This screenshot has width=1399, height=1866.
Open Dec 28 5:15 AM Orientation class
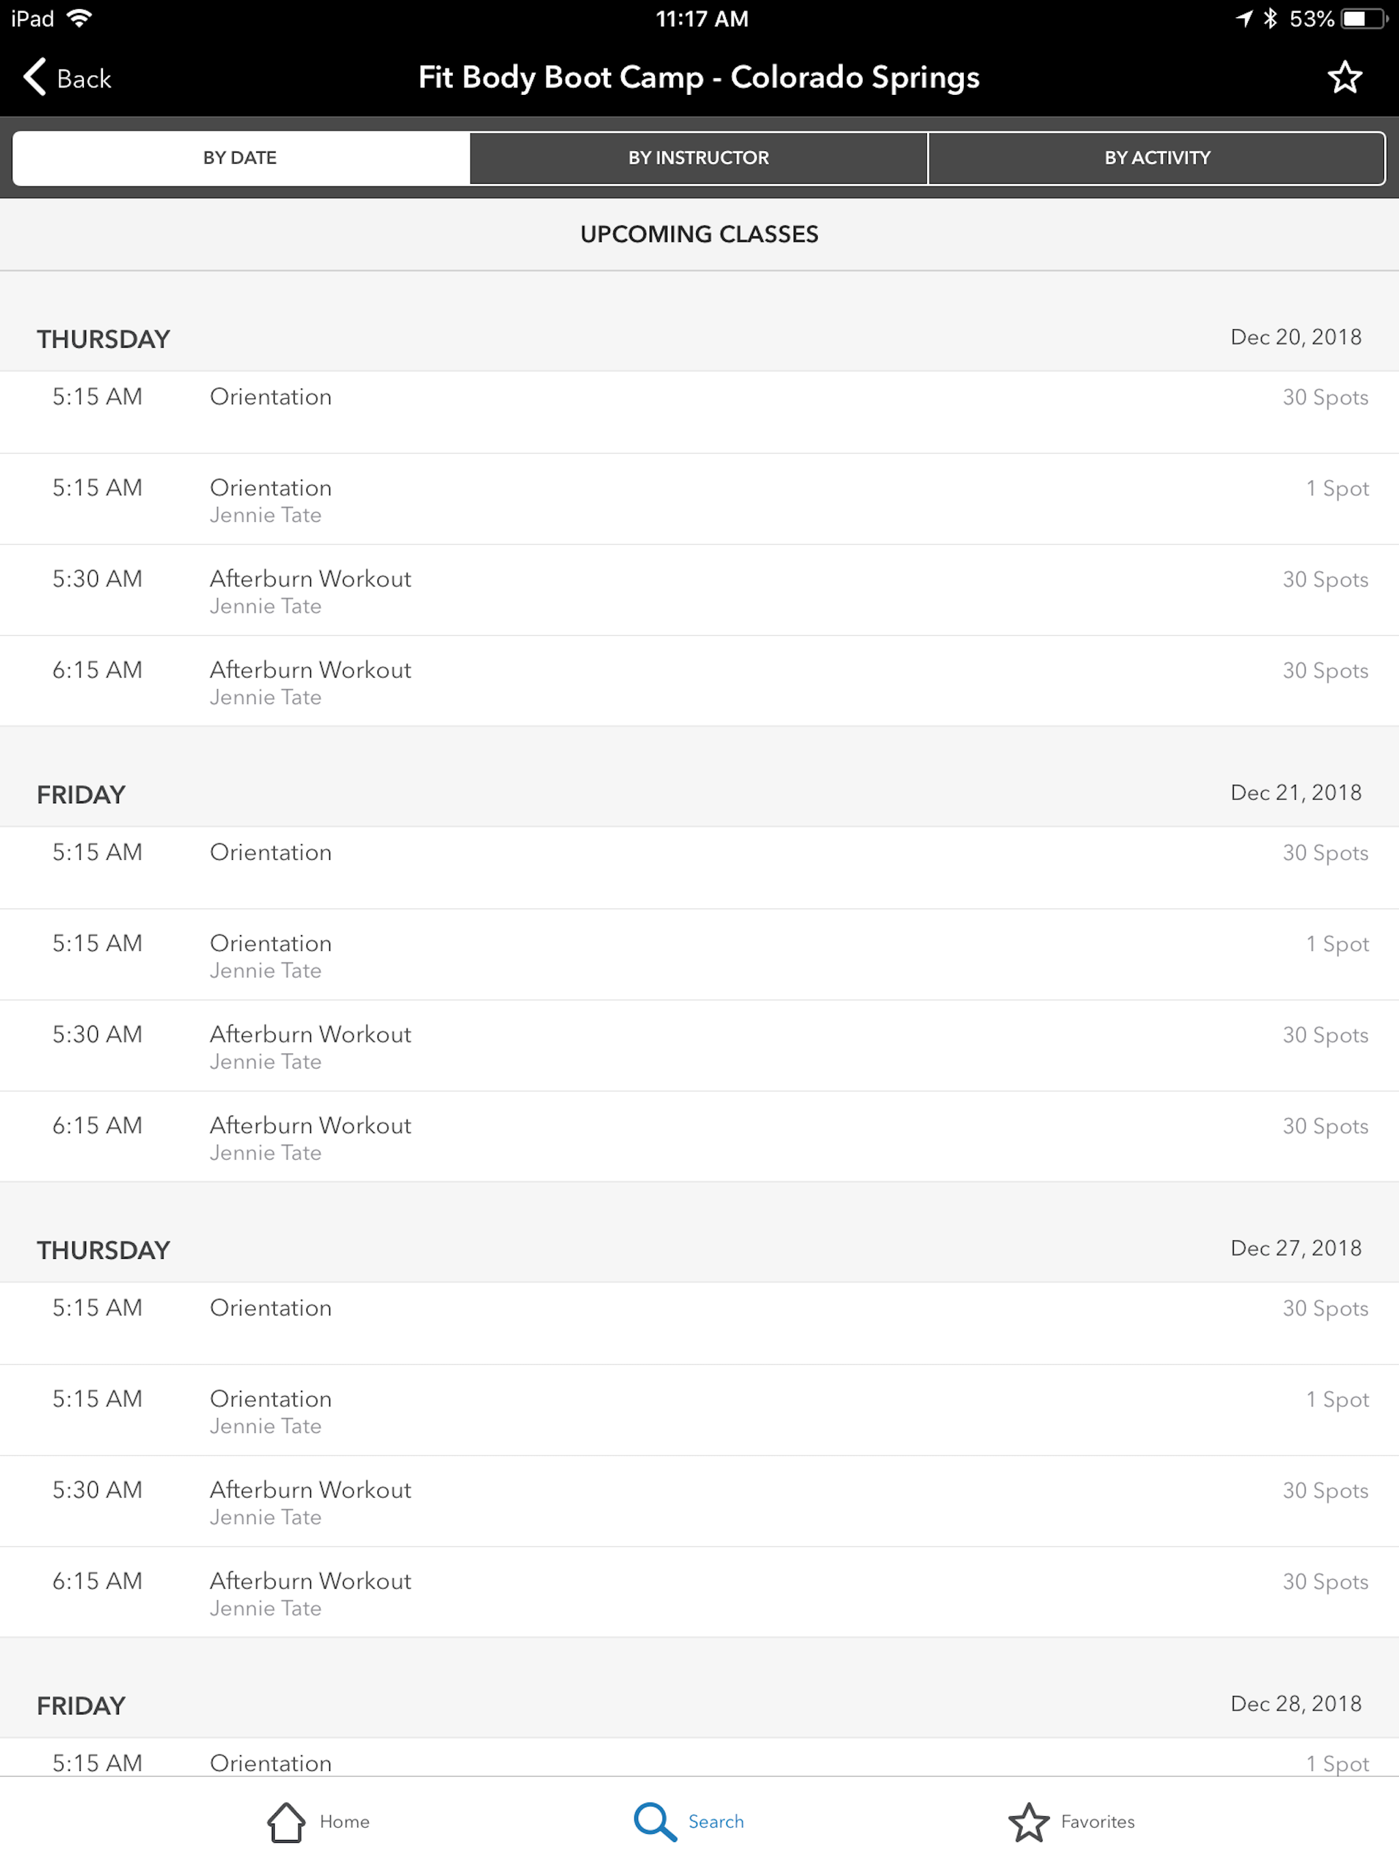pyautogui.click(x=699, y=1758)
